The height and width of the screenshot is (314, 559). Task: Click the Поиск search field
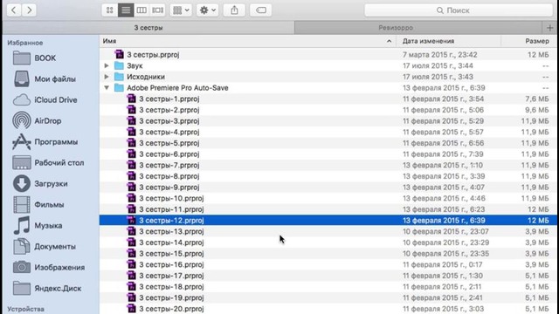[x=459, y=10]
